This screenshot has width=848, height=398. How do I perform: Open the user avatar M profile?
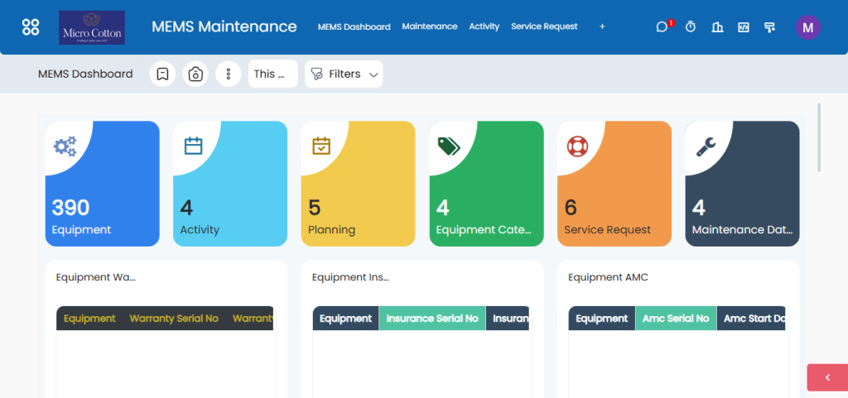pos(807,27)
